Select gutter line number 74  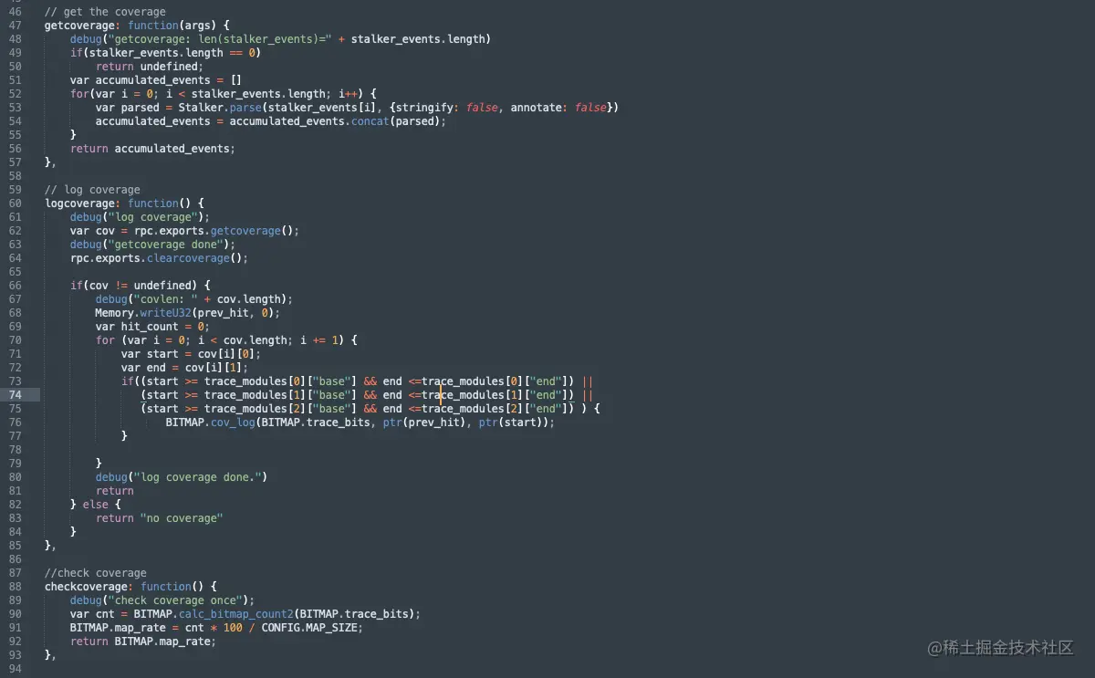[16, 395]
